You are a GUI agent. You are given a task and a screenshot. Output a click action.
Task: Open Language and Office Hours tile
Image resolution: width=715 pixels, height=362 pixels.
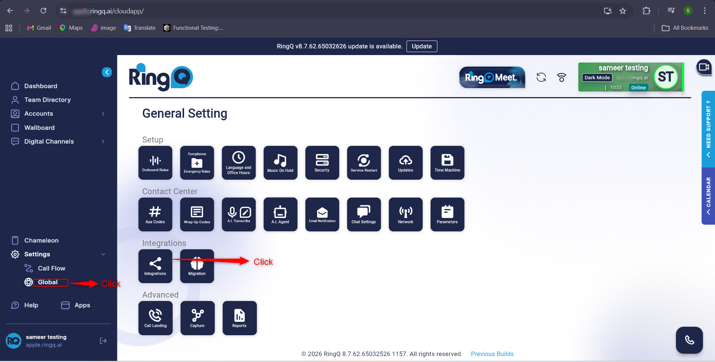coord(239,163)
